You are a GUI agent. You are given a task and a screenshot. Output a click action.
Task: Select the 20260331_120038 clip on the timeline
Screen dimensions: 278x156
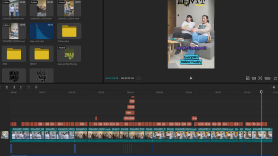(262, 135)
